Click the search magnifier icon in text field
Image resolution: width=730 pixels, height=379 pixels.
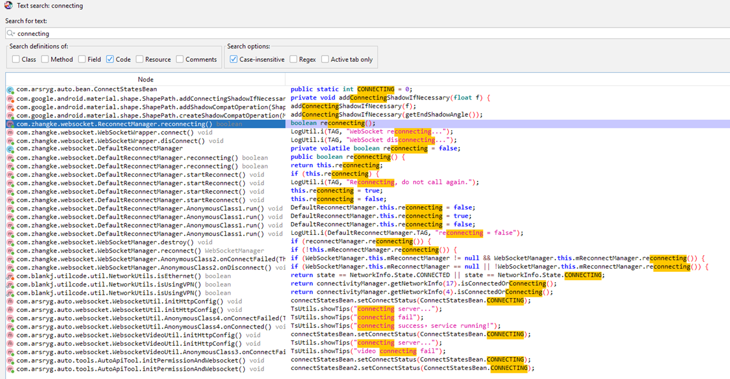pyautogui.click(x=11, y=34)
